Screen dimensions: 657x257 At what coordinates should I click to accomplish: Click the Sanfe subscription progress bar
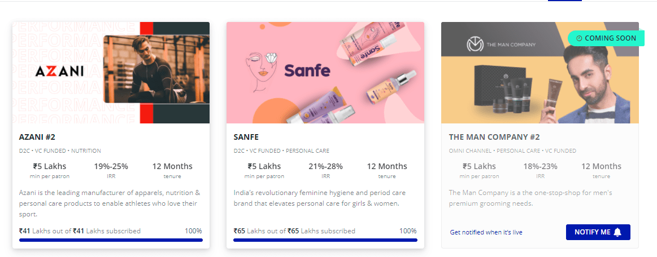(x=325, y=240)
